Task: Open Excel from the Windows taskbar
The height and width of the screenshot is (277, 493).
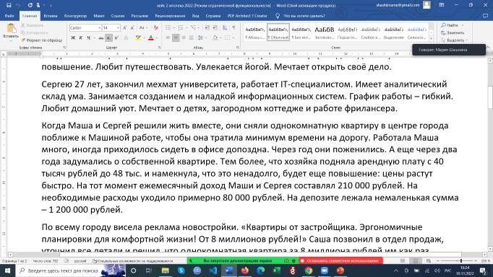Action: click(x=277, y=271)
